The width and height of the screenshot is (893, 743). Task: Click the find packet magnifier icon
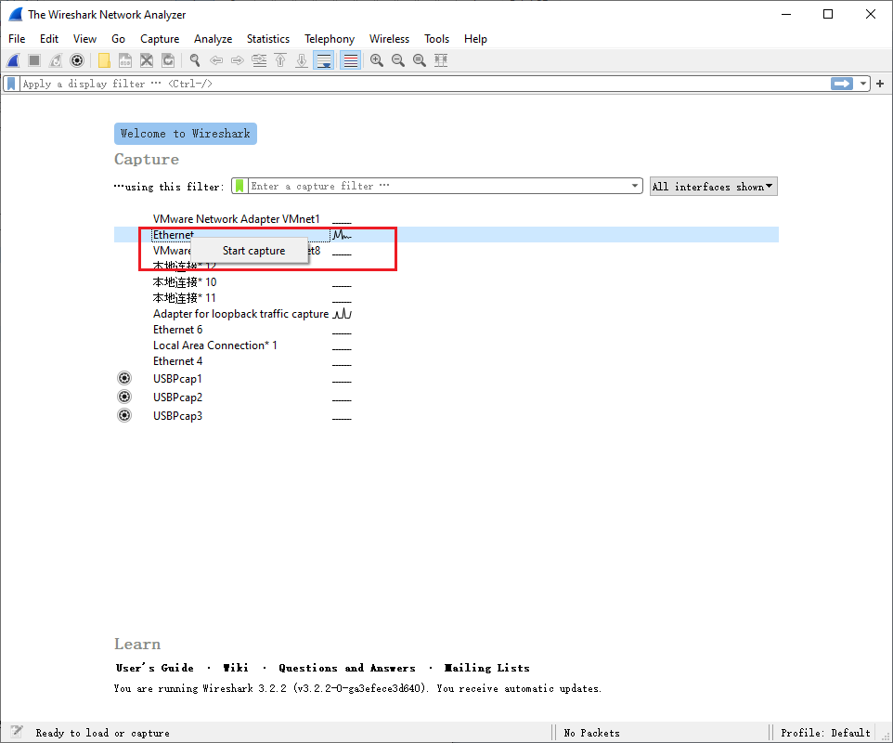[x=195, y=60]
